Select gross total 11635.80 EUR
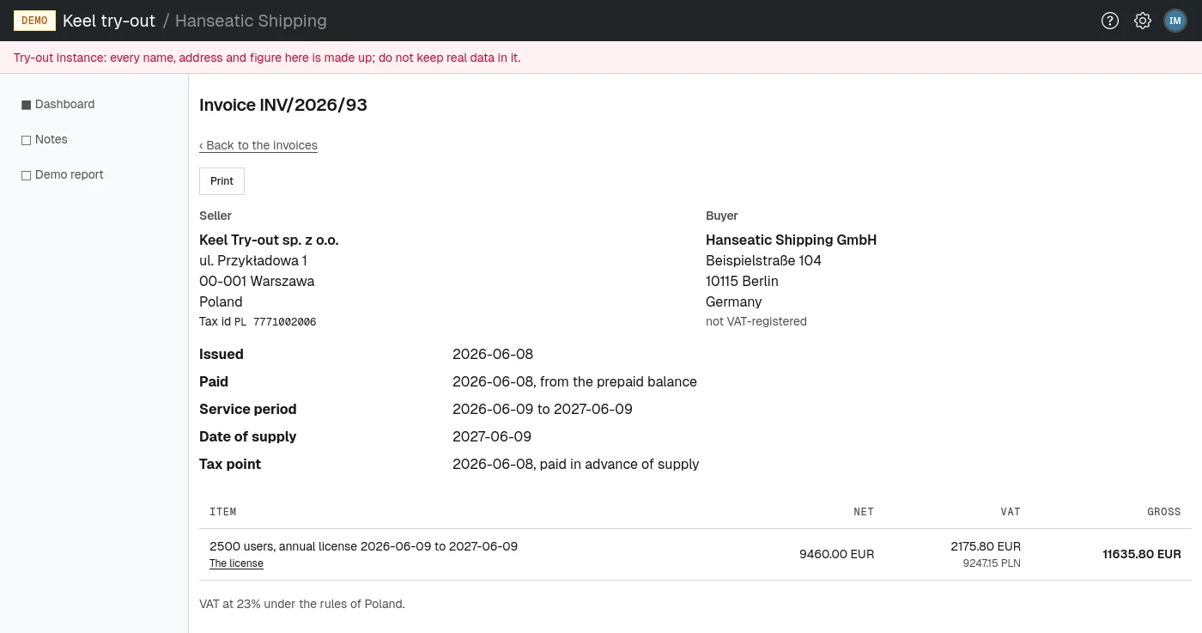Screen dimensions: 1202x633 pos(1142,554)
